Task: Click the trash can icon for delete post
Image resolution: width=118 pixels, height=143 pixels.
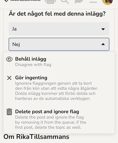Action: tap(9, 112)
